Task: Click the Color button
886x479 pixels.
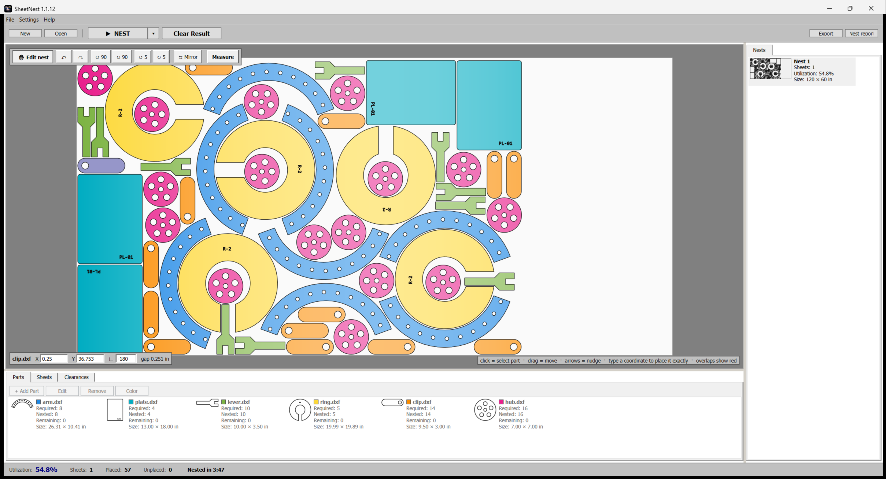Action: pos(132,391)
